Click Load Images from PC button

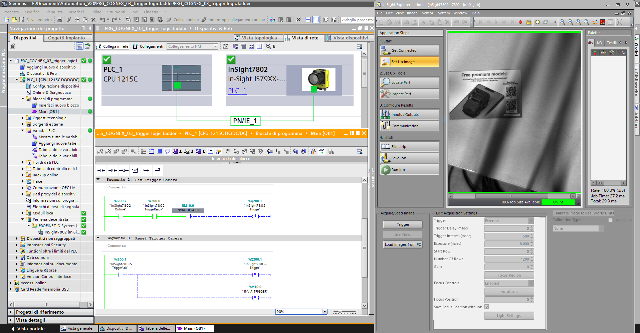403,244
